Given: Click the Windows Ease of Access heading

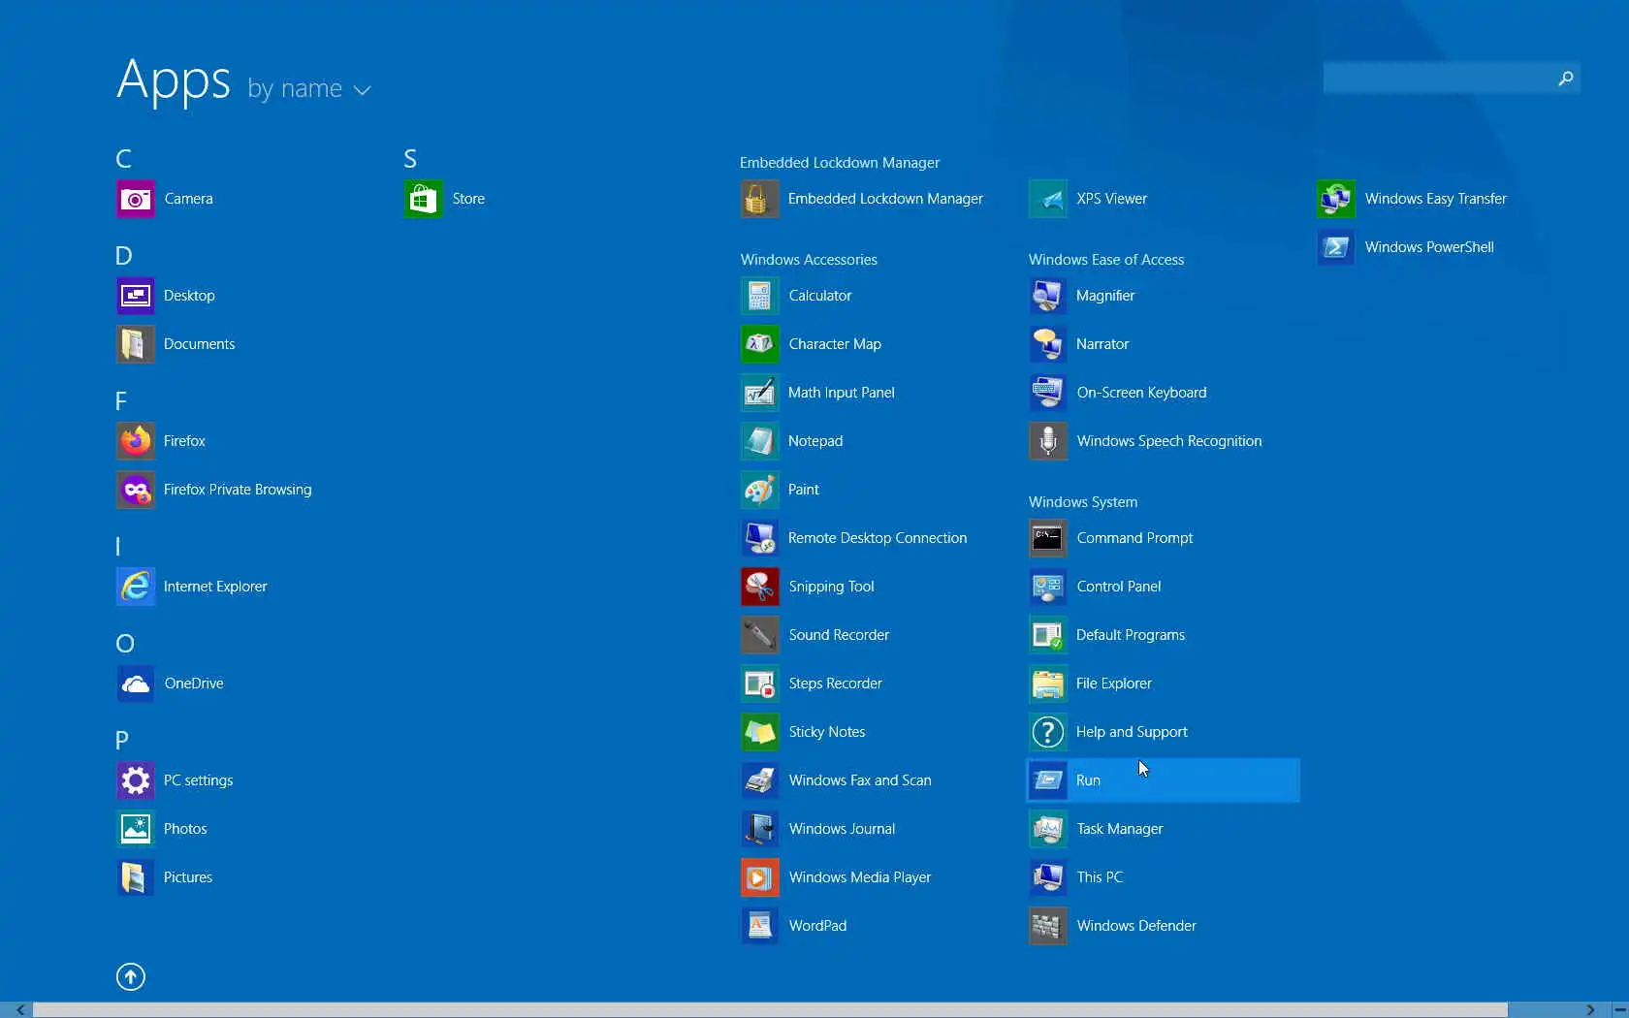Looking at the screenshot, I should tap(1106, 260).
